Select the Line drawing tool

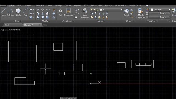pos(4,12)
